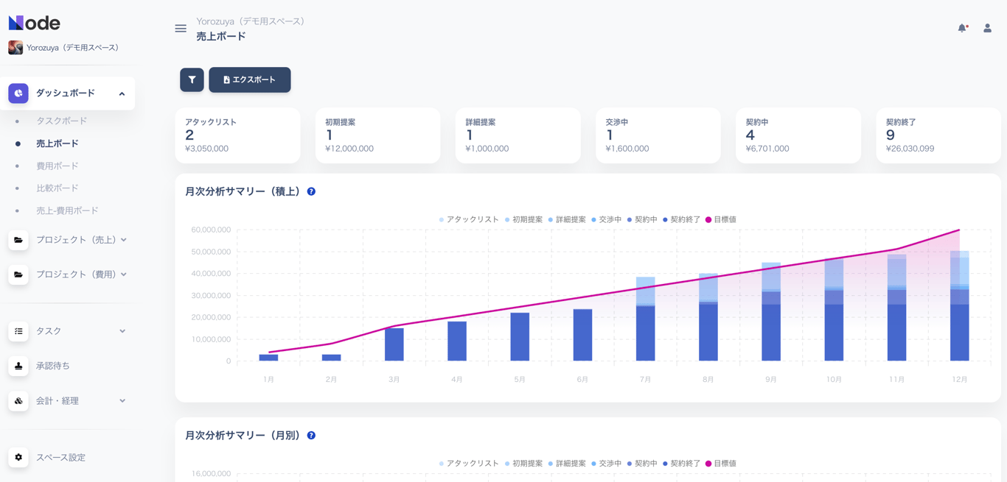
Task: Click the 契約終了 summary card
Action: [x=938, y=135]
